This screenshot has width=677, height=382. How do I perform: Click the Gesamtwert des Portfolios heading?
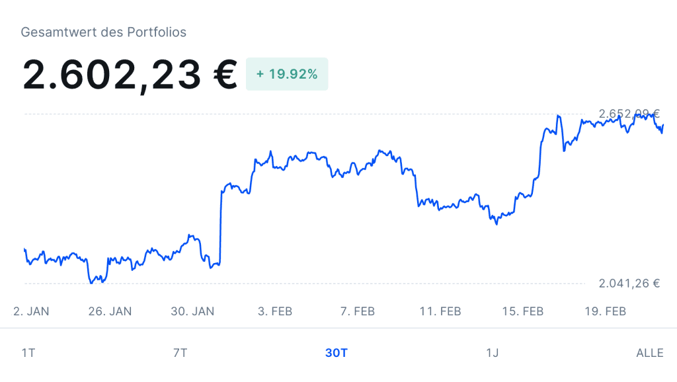(104, 32)
